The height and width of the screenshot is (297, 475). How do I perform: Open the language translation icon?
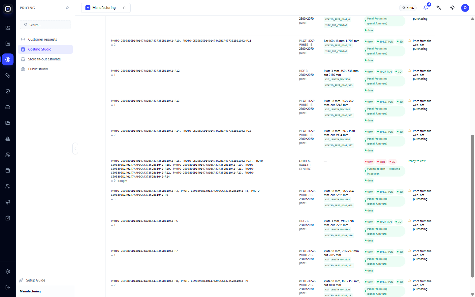click(x=439, y=8)
